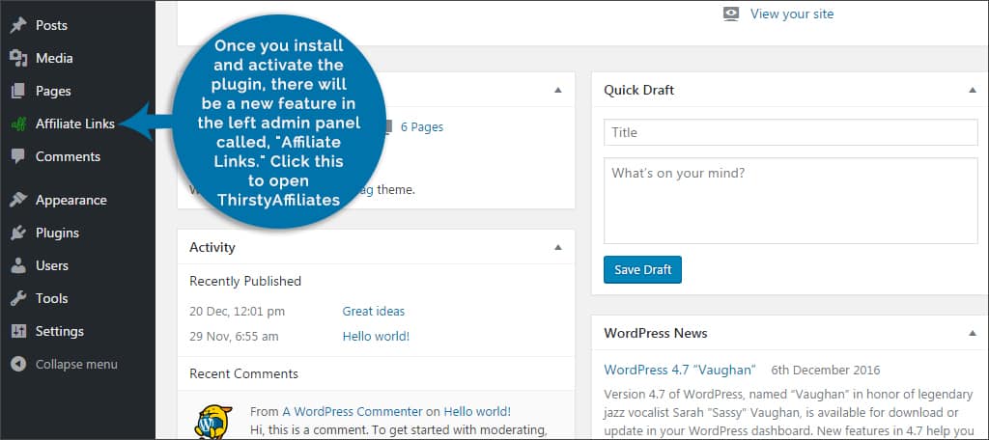989x440 pixels.
Task: Collapse the At a Glance widget
Action: pos(557,90)
